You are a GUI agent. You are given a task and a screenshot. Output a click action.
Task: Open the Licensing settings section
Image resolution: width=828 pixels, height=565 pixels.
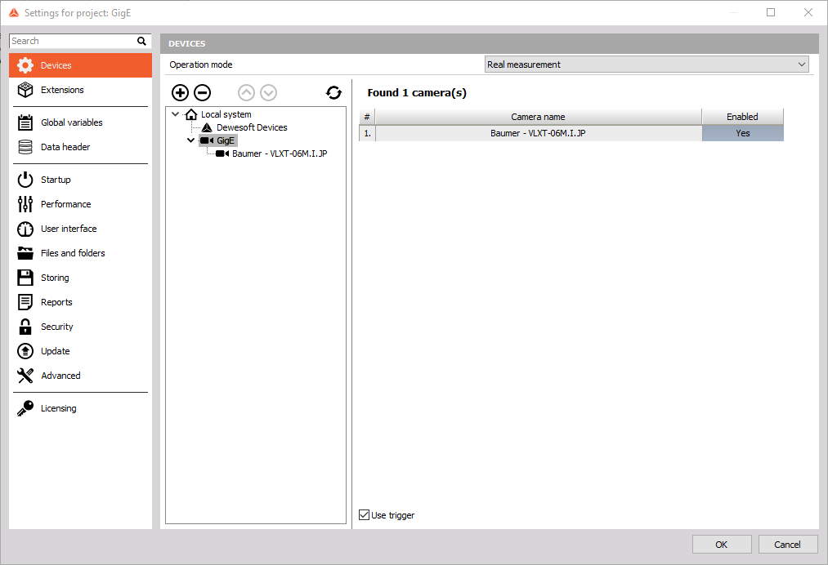pyautogui.click(x=80, y=408)
